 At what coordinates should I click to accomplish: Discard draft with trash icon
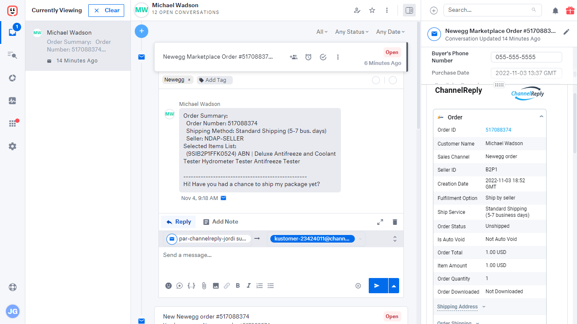pyautogui.click(x=395, y=222)
